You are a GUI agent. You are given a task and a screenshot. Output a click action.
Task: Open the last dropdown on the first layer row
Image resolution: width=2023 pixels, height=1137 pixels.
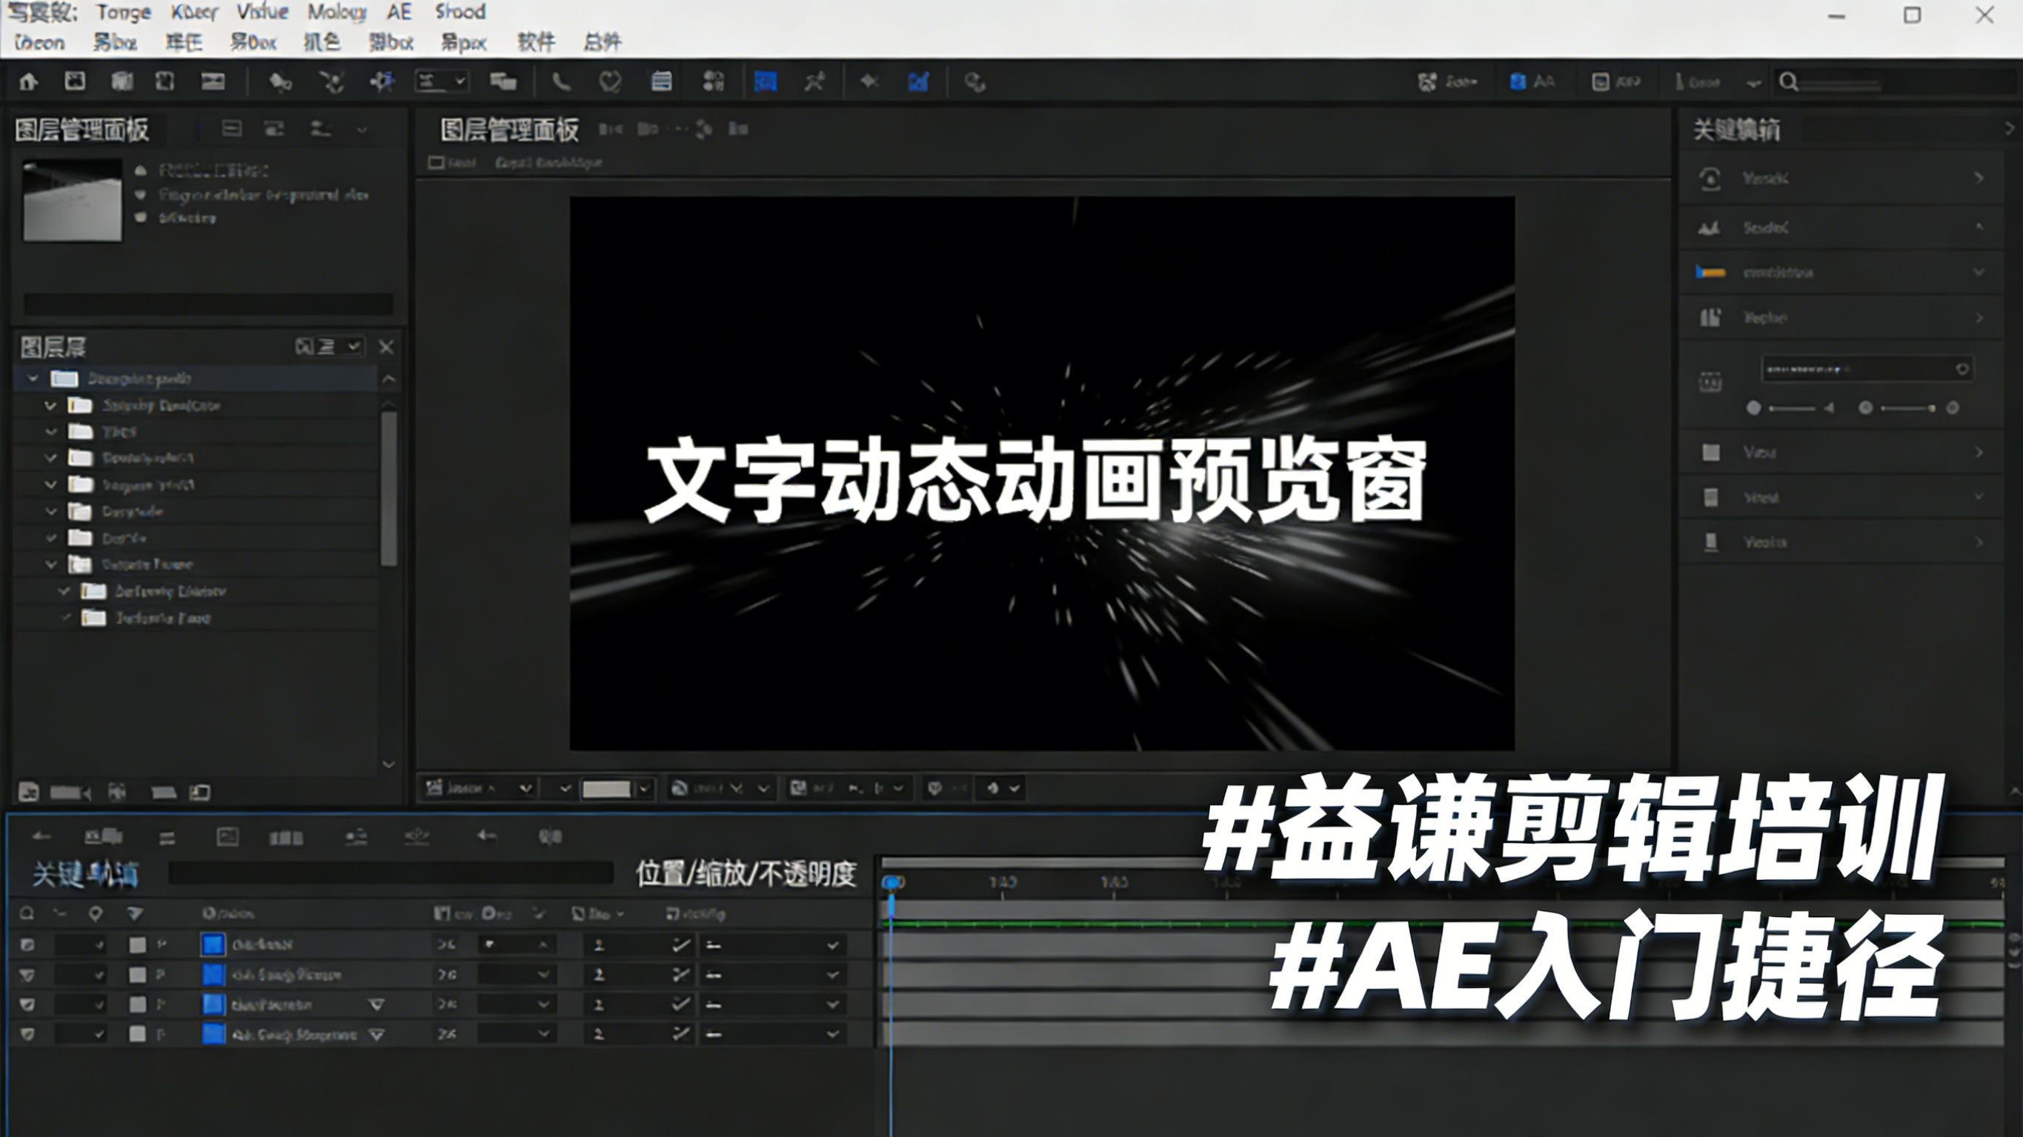click(832, 945)
